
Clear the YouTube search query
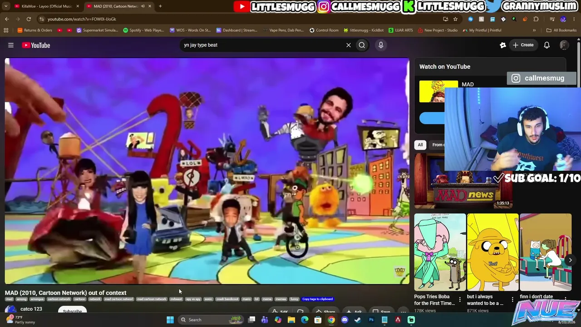click(x=349, y=45)
